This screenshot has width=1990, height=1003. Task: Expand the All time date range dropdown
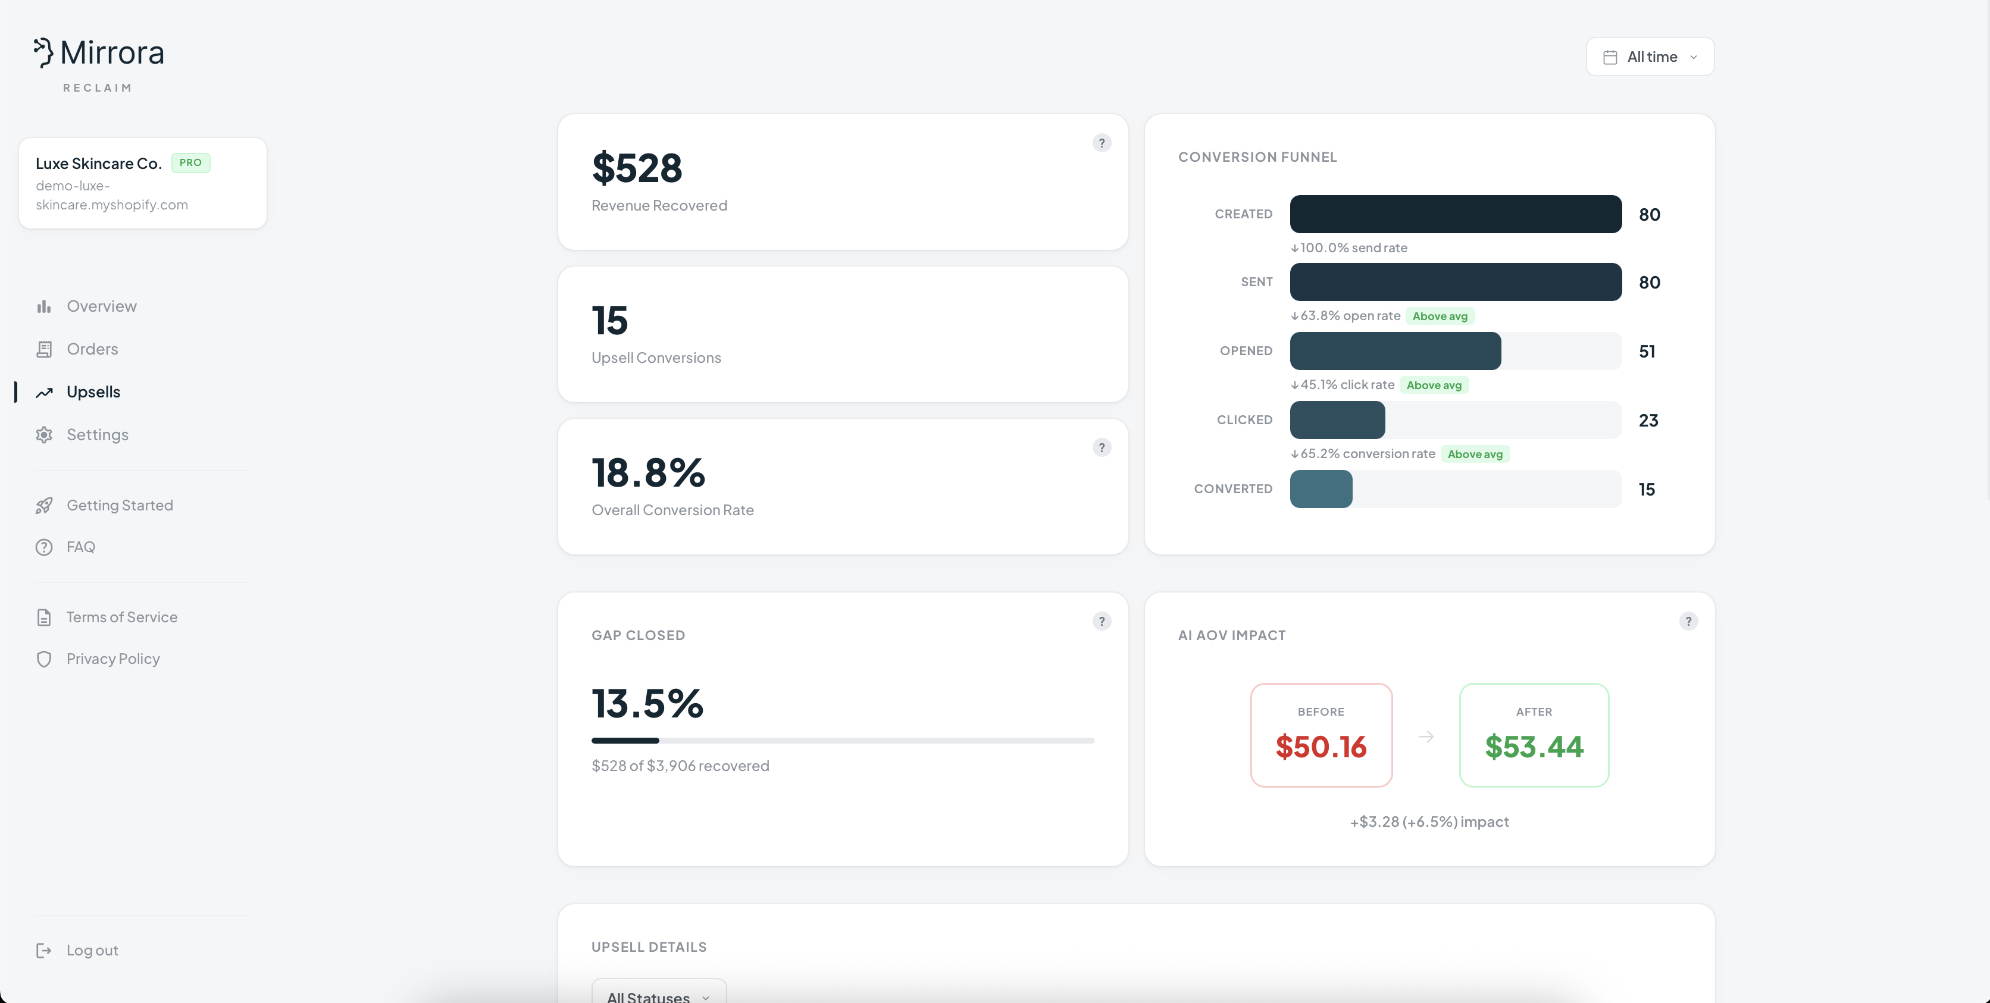1650,57
